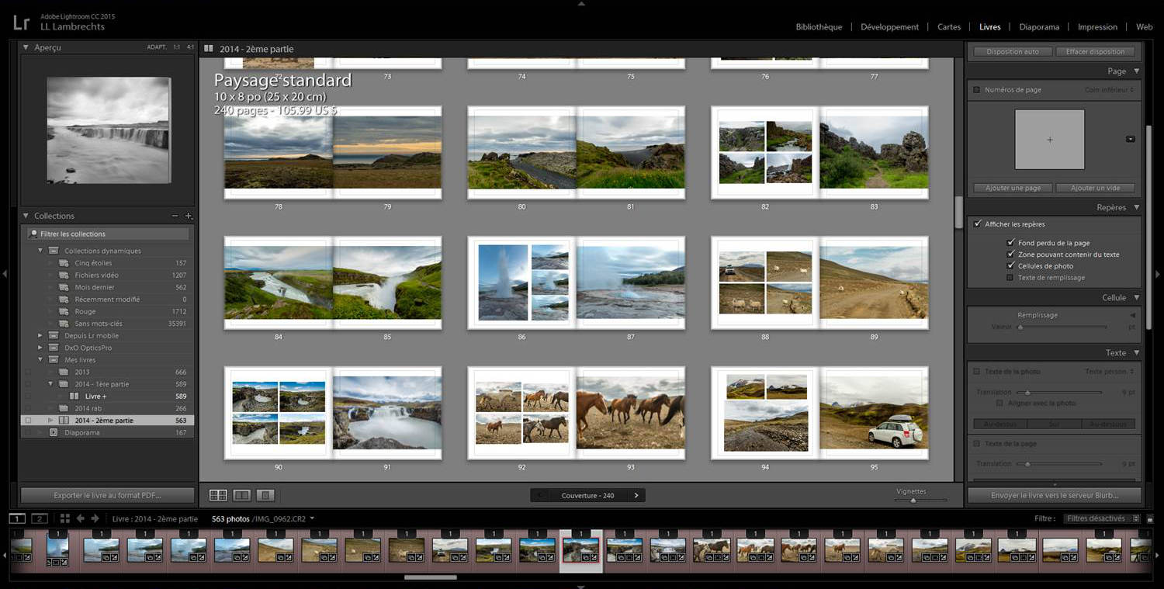Collapse the left panel group arrow

point(5,273)
